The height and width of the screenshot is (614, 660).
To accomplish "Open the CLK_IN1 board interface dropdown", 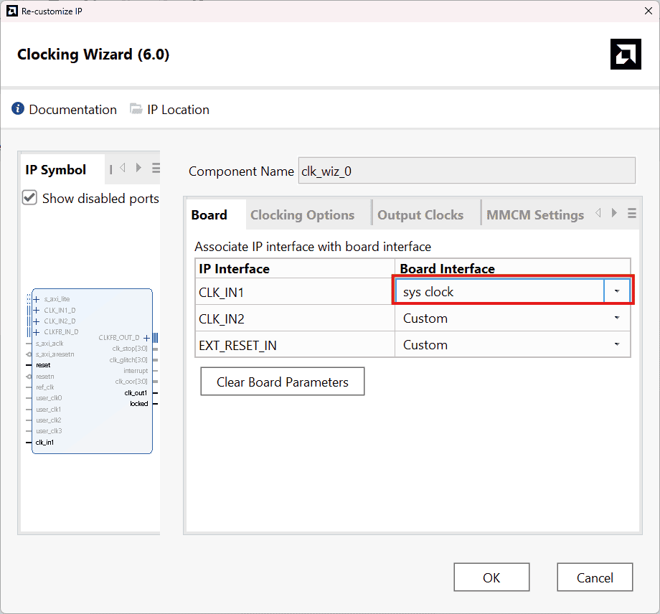I will pos(616,292).
